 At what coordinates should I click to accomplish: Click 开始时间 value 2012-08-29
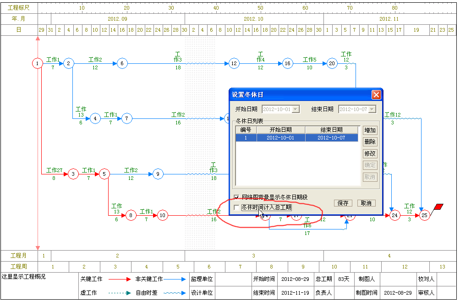pos(295,279)
